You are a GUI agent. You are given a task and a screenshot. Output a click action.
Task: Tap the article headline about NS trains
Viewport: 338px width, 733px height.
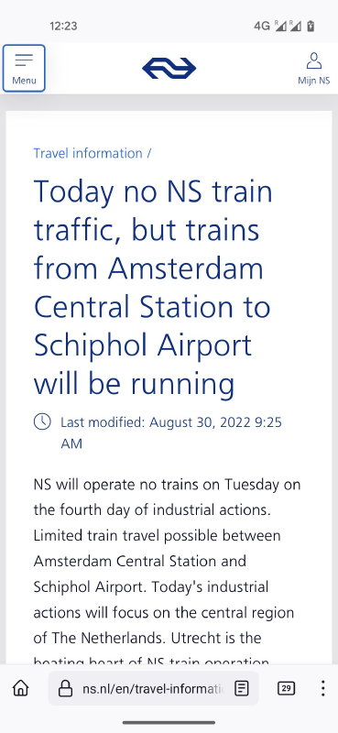coord(152,287)
